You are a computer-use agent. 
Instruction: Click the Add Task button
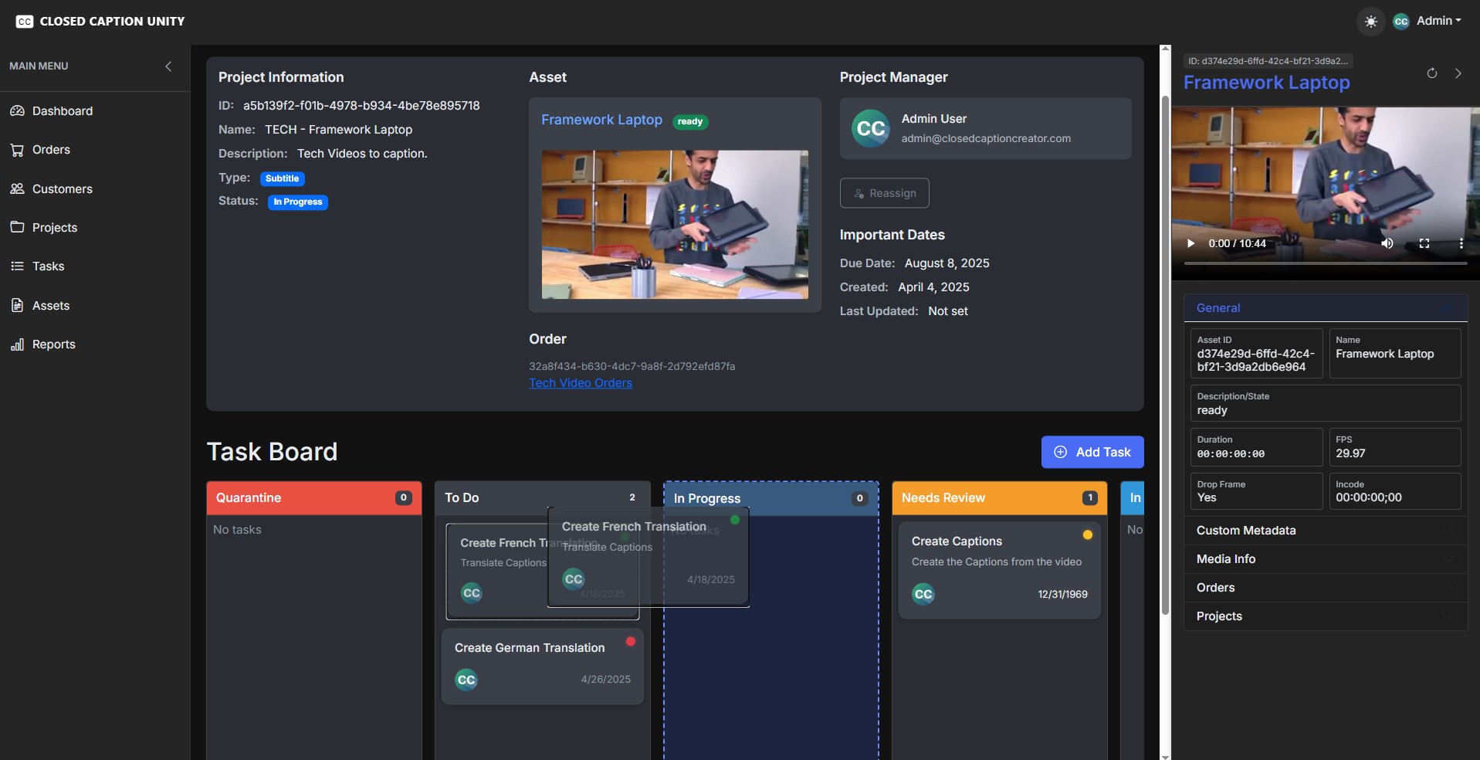1091,452
